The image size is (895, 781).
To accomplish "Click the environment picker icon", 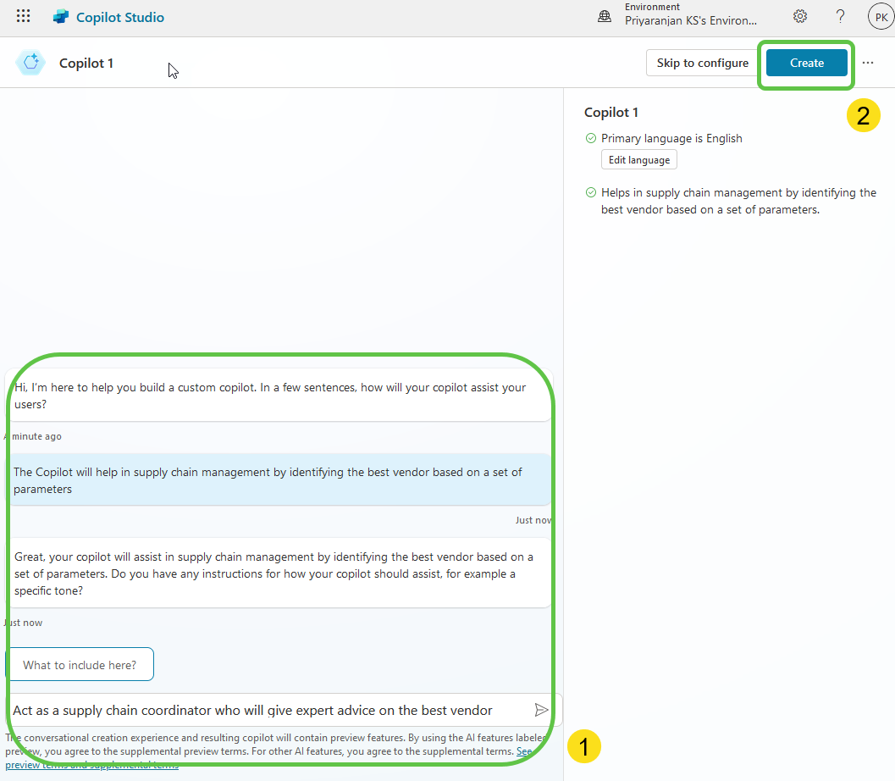I will 605,16.
